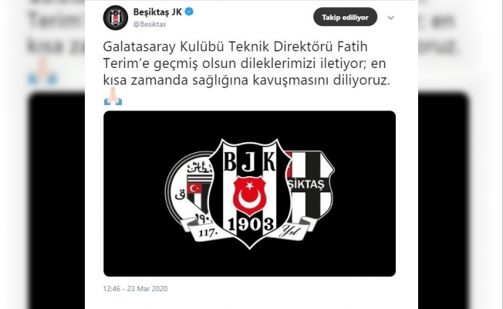Image resolution: width=503 pixels, height=309 pixels.
Task: Open the @Besiktas handle link
Action: tap(150, 25)
